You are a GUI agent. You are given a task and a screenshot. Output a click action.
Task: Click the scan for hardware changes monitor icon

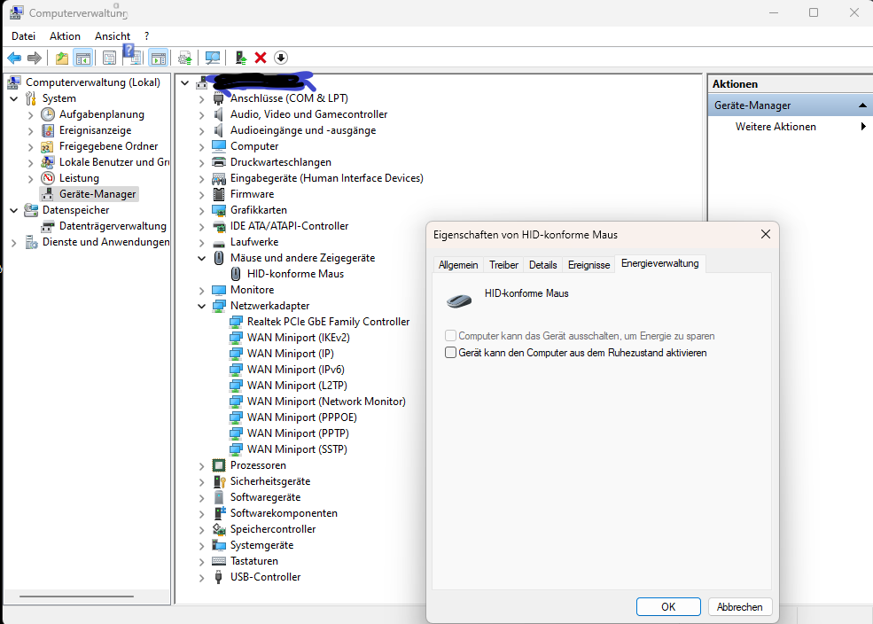212,58
